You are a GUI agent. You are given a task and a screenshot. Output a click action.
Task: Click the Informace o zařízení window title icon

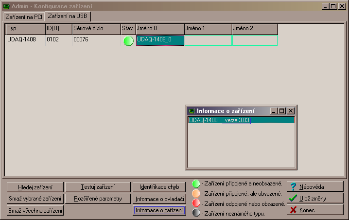tap(192, 111)
